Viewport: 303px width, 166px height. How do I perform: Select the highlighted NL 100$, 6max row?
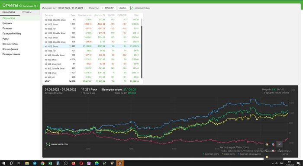[92, 46]
